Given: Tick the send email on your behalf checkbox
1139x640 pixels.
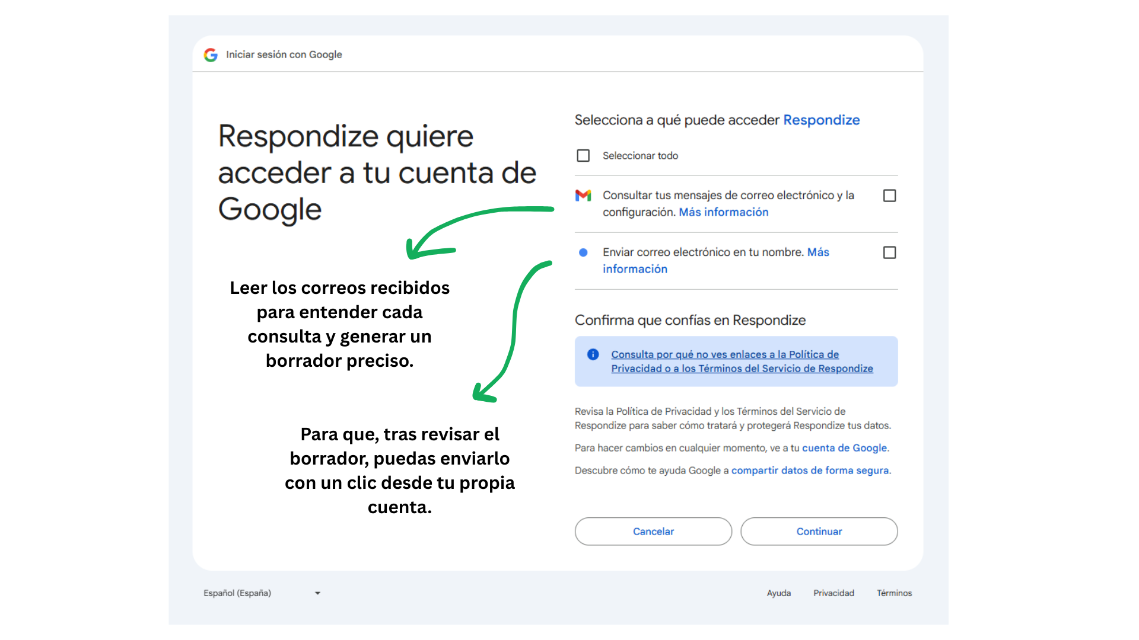Looking at the screenshot, I should (x=889, y=252).
